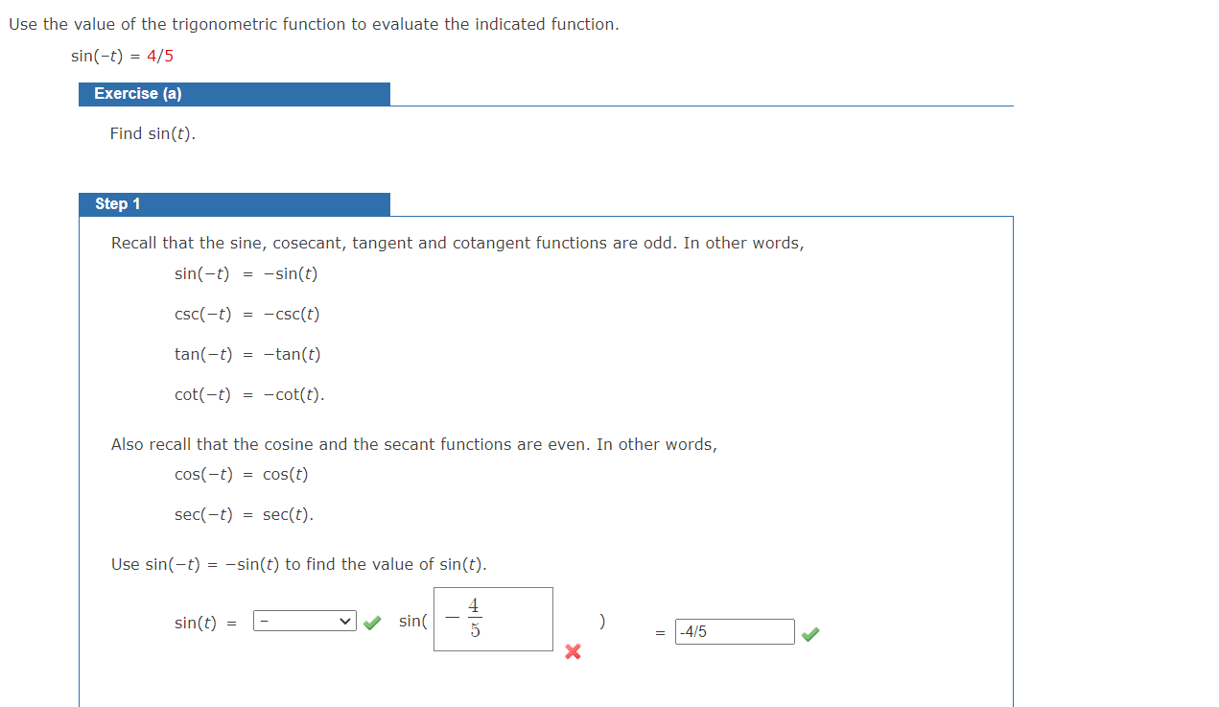Click inside the large fraction answer box
This screenshot has height=707, width=1219.
point(492,618)
